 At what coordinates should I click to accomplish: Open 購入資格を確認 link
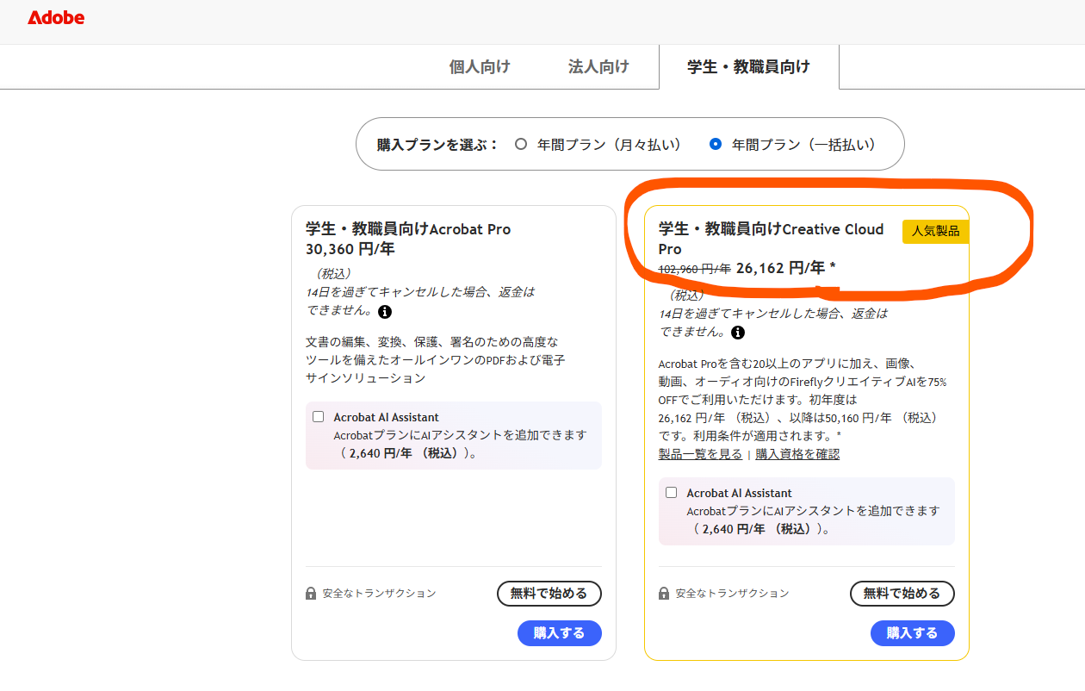coord(797,454)
